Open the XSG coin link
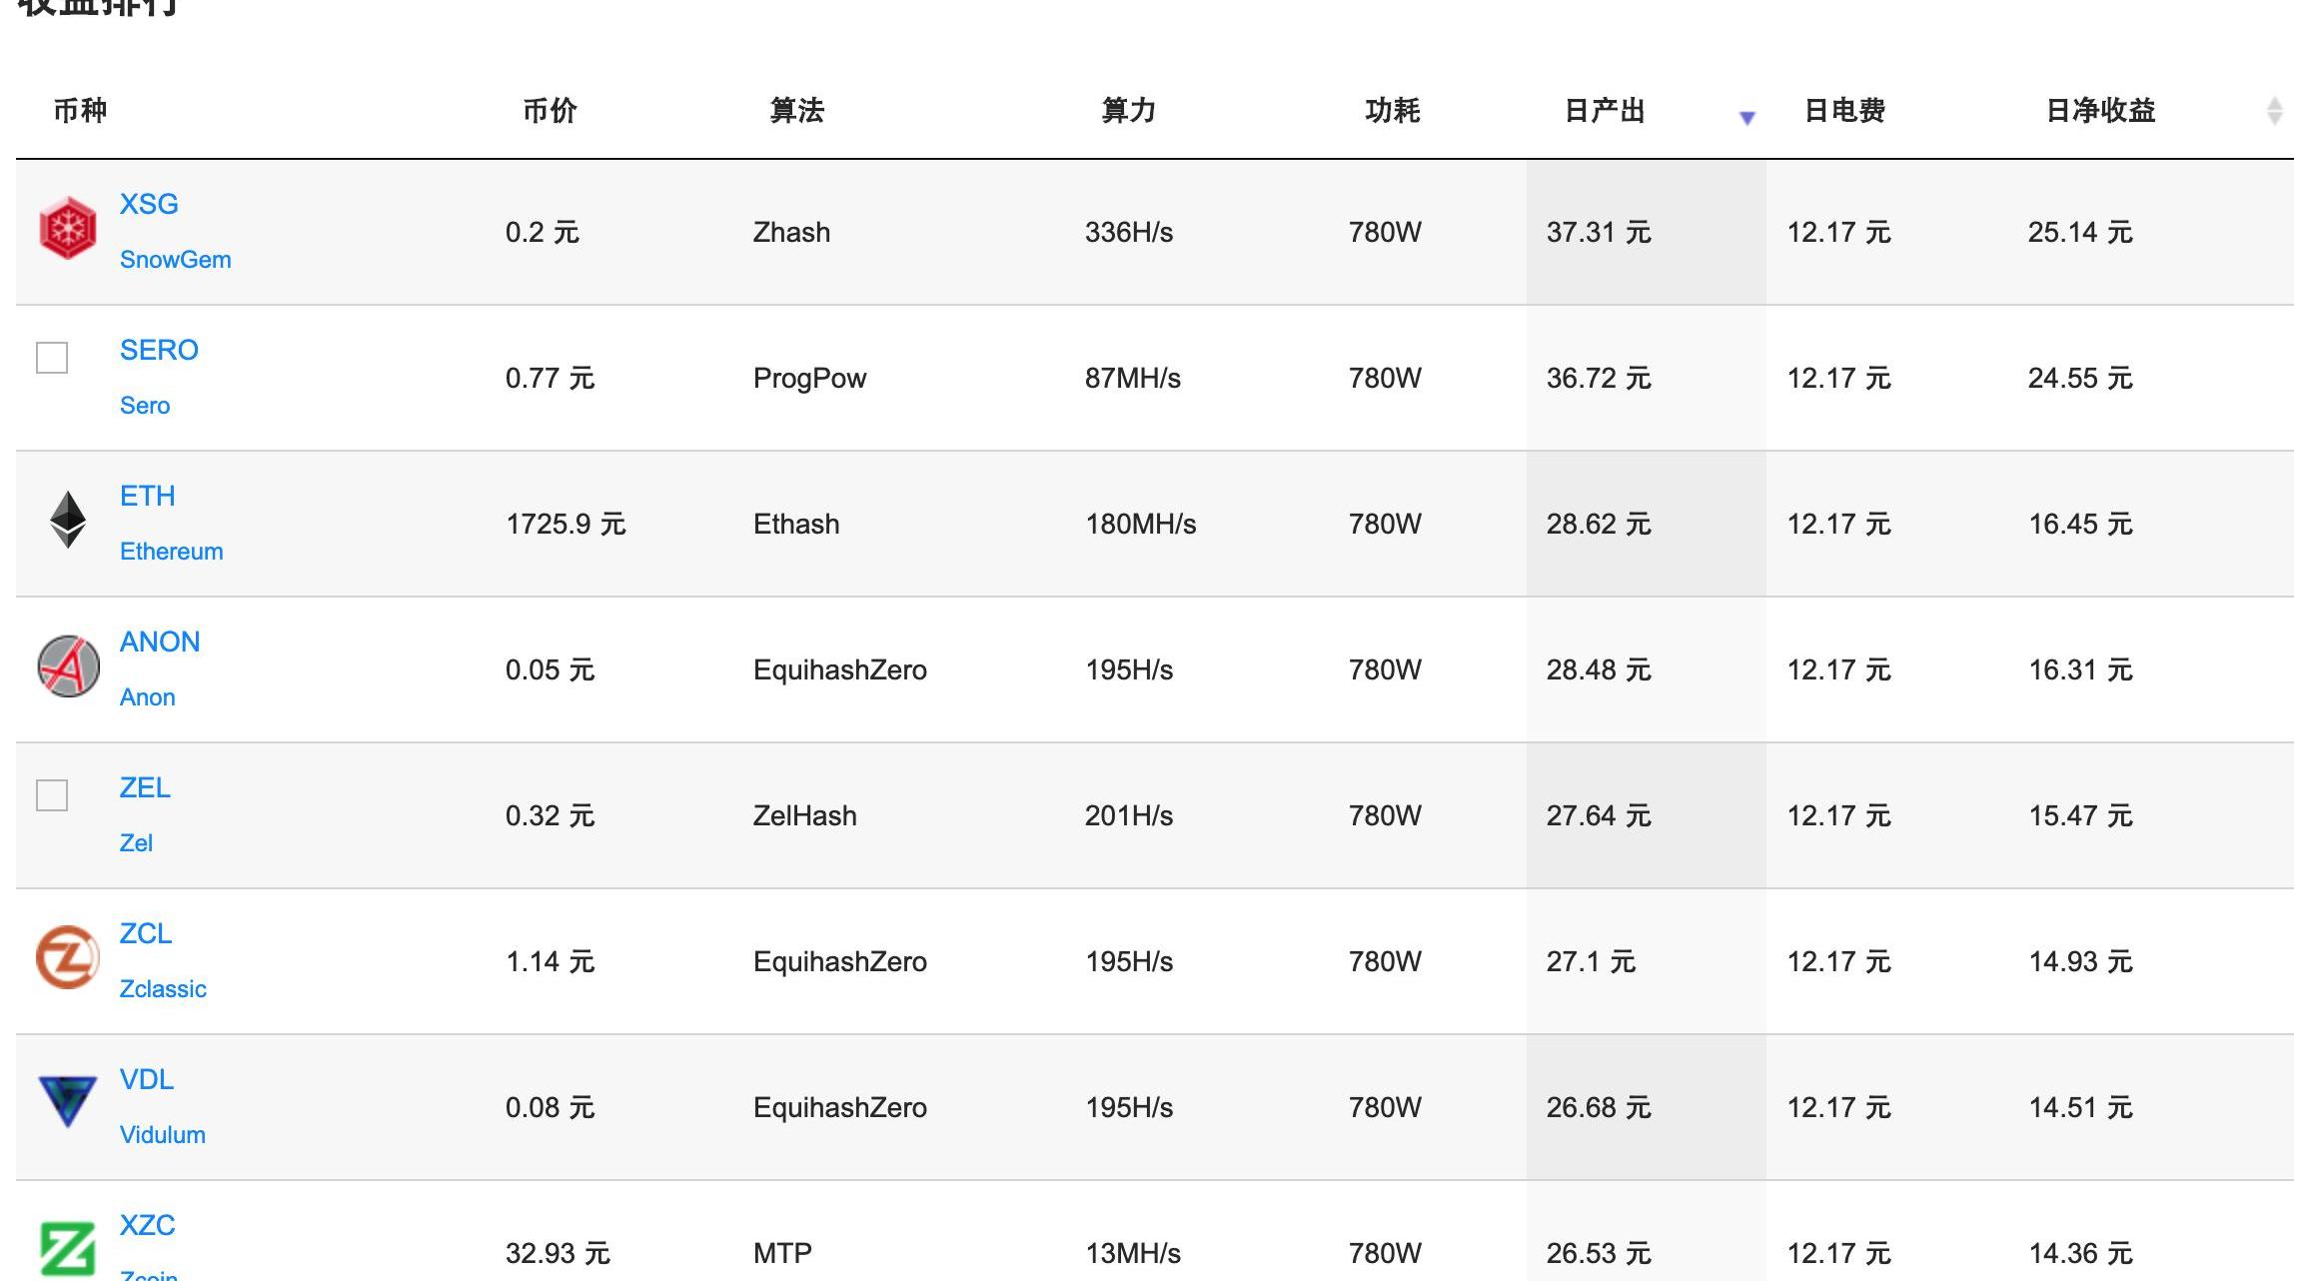Screen dimensions: 2302x1281 coord(149,204)
